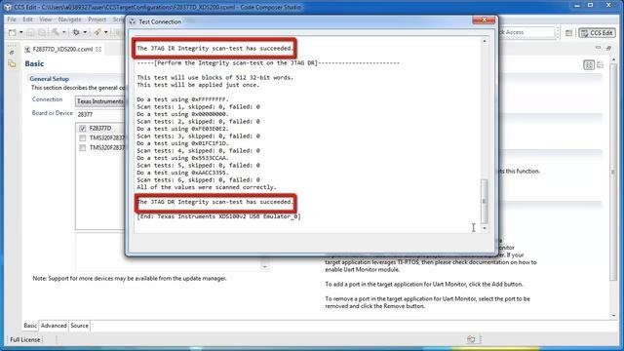
Task: Click the Board or Device filter field
Action: pos(99,114)
